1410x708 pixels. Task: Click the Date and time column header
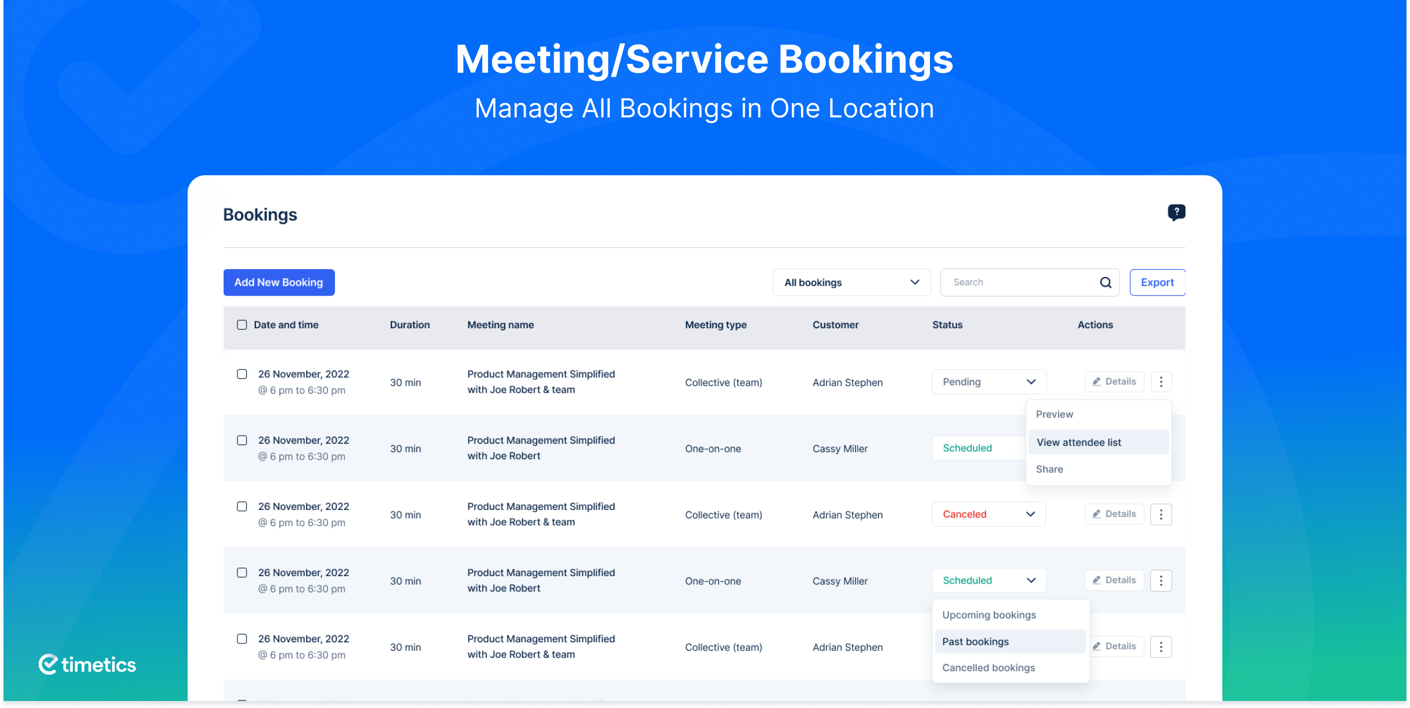pos(286,325)
